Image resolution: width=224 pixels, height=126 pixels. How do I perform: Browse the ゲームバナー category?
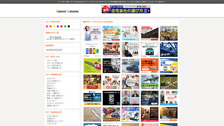tap(52, 101)
